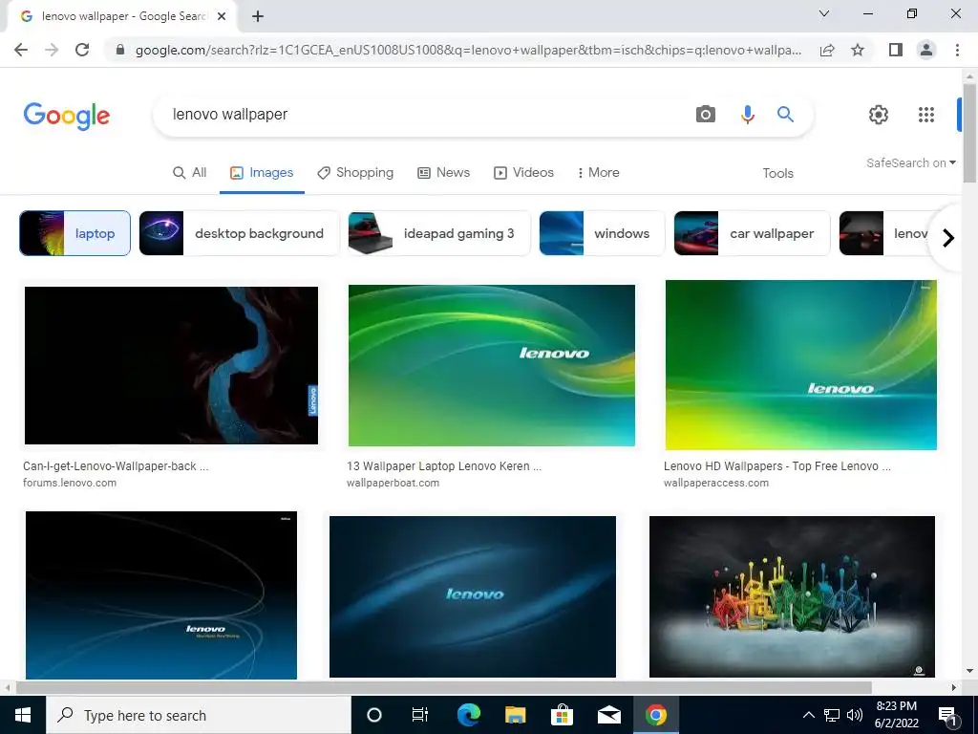The height and width of the screenshot is (734, 978).
Task: Click the lenovo wallpaper search box
Action: point(424,115)
